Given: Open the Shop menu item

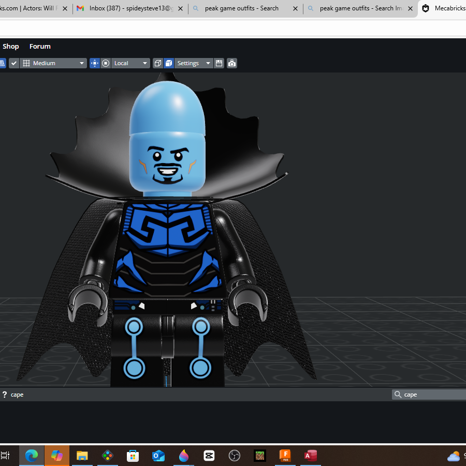Looking at the screenshot, I should pos(11,47).
